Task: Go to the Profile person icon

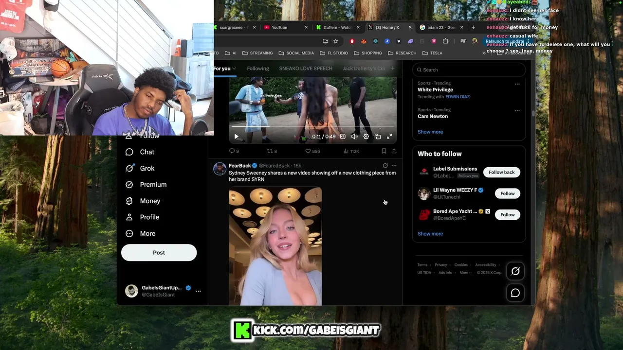Action: tap(129, 217)
